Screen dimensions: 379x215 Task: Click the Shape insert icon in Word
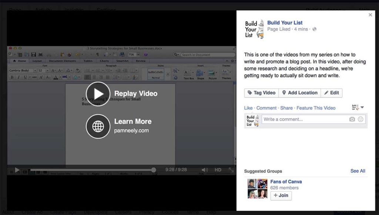[199, 73]
